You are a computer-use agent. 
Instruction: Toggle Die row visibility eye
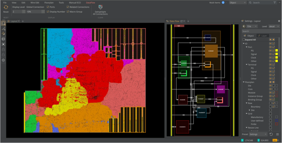pyautogui.click(x=270, y=86)
